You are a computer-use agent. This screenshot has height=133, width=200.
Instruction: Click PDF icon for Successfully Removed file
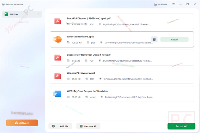coord(58,58)
